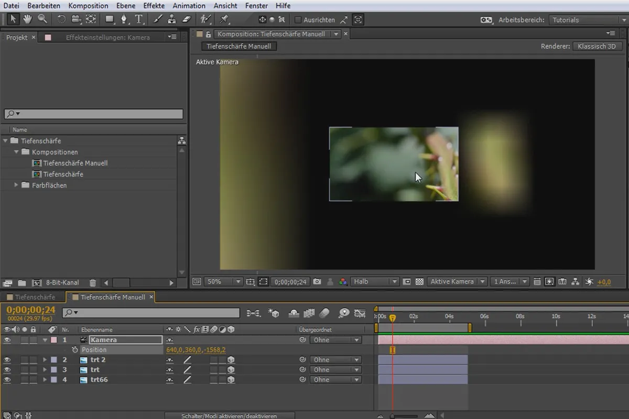This screenshot has width=629, height=419.
Task: Open the Animation menu
Action: pos(189,6)
